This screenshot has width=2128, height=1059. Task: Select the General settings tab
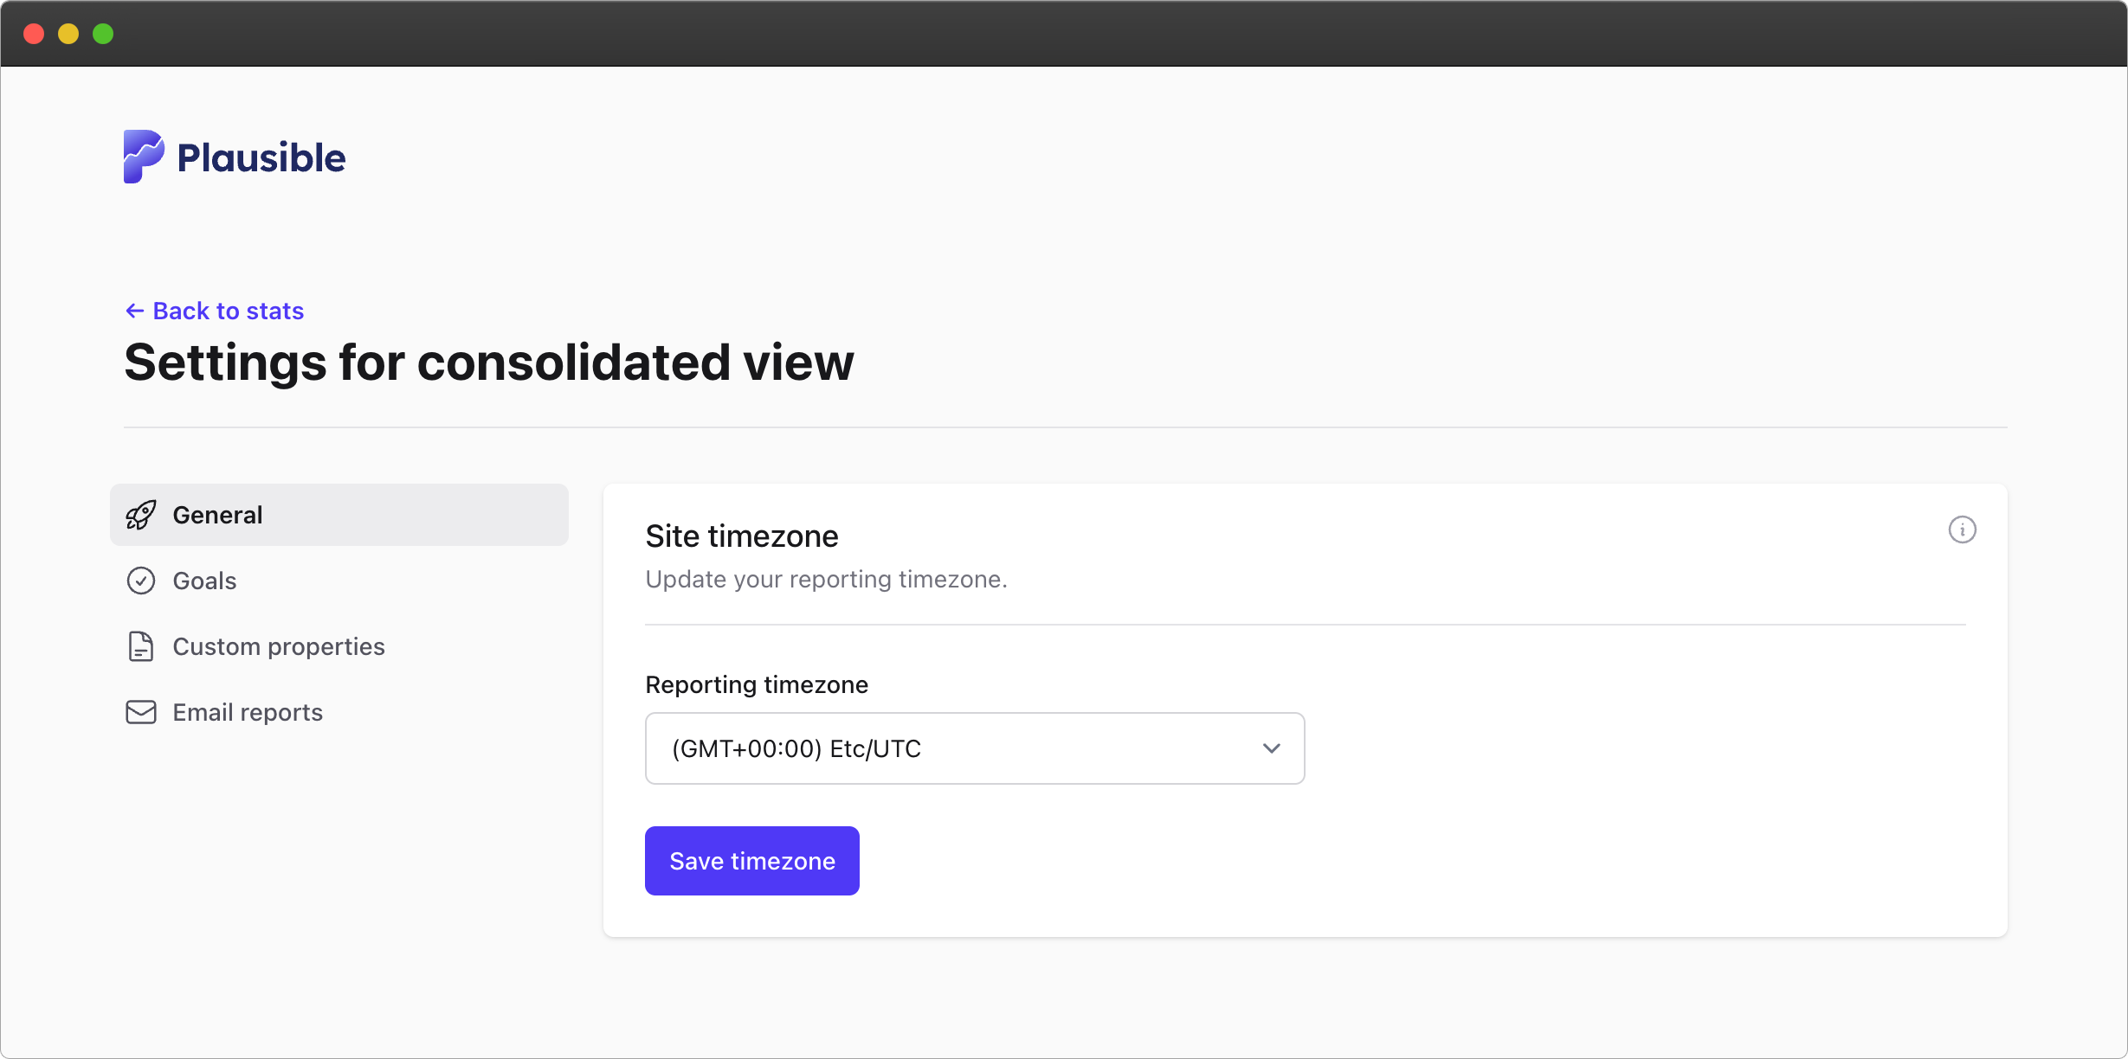(x=217, y=514)
